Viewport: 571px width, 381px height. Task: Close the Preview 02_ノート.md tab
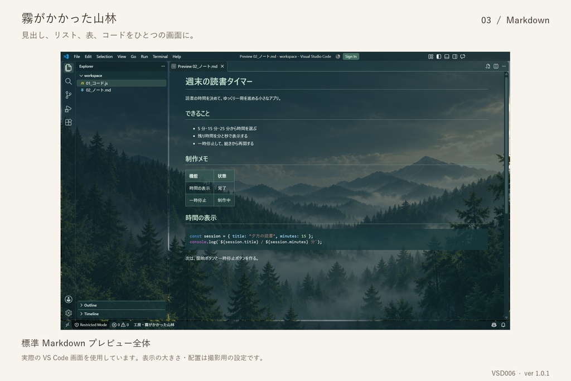point(222,66)
